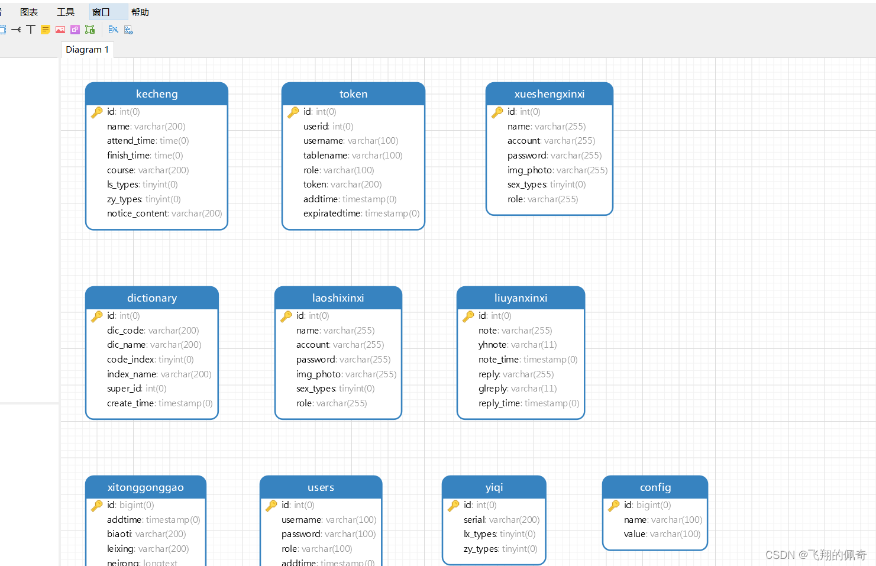
Task: Click the auto layout toolbar icon
Action: coord(113,30)
